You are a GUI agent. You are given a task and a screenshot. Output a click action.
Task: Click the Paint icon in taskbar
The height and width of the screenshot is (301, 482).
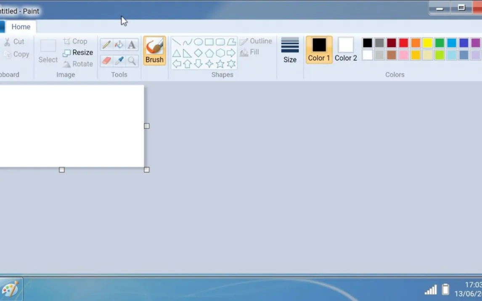[x=10, y=289]
